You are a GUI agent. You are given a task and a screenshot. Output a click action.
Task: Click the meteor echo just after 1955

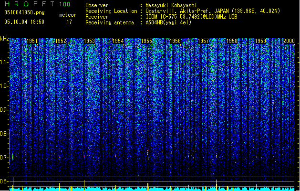coord(148,152)
